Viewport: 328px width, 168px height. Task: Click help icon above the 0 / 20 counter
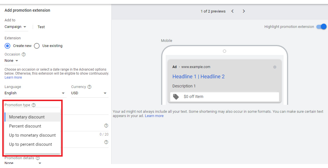pos(106,126)
